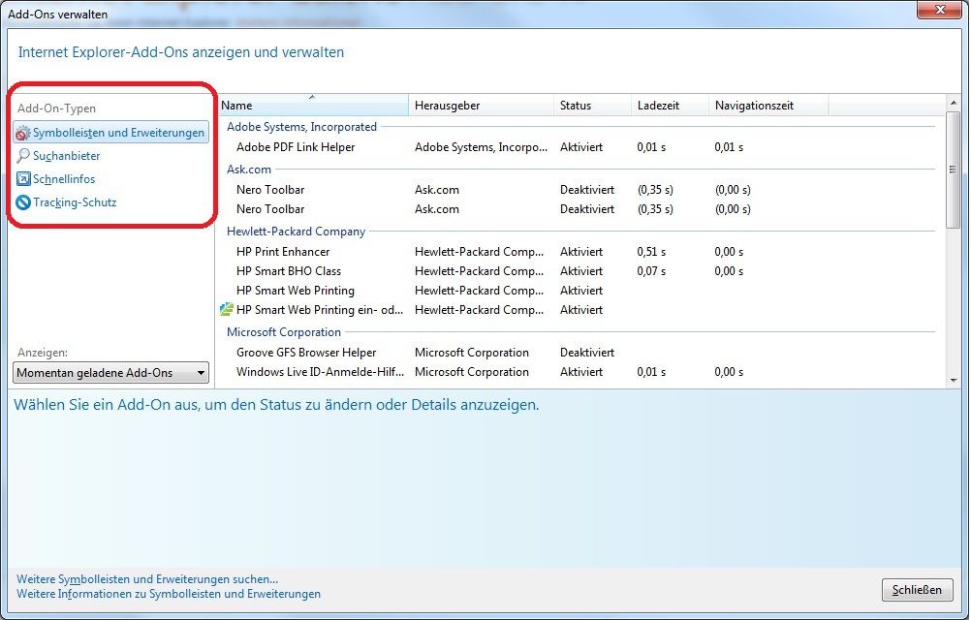
Task: Click the list scrollbar down arrow
Action: [954, 381]
